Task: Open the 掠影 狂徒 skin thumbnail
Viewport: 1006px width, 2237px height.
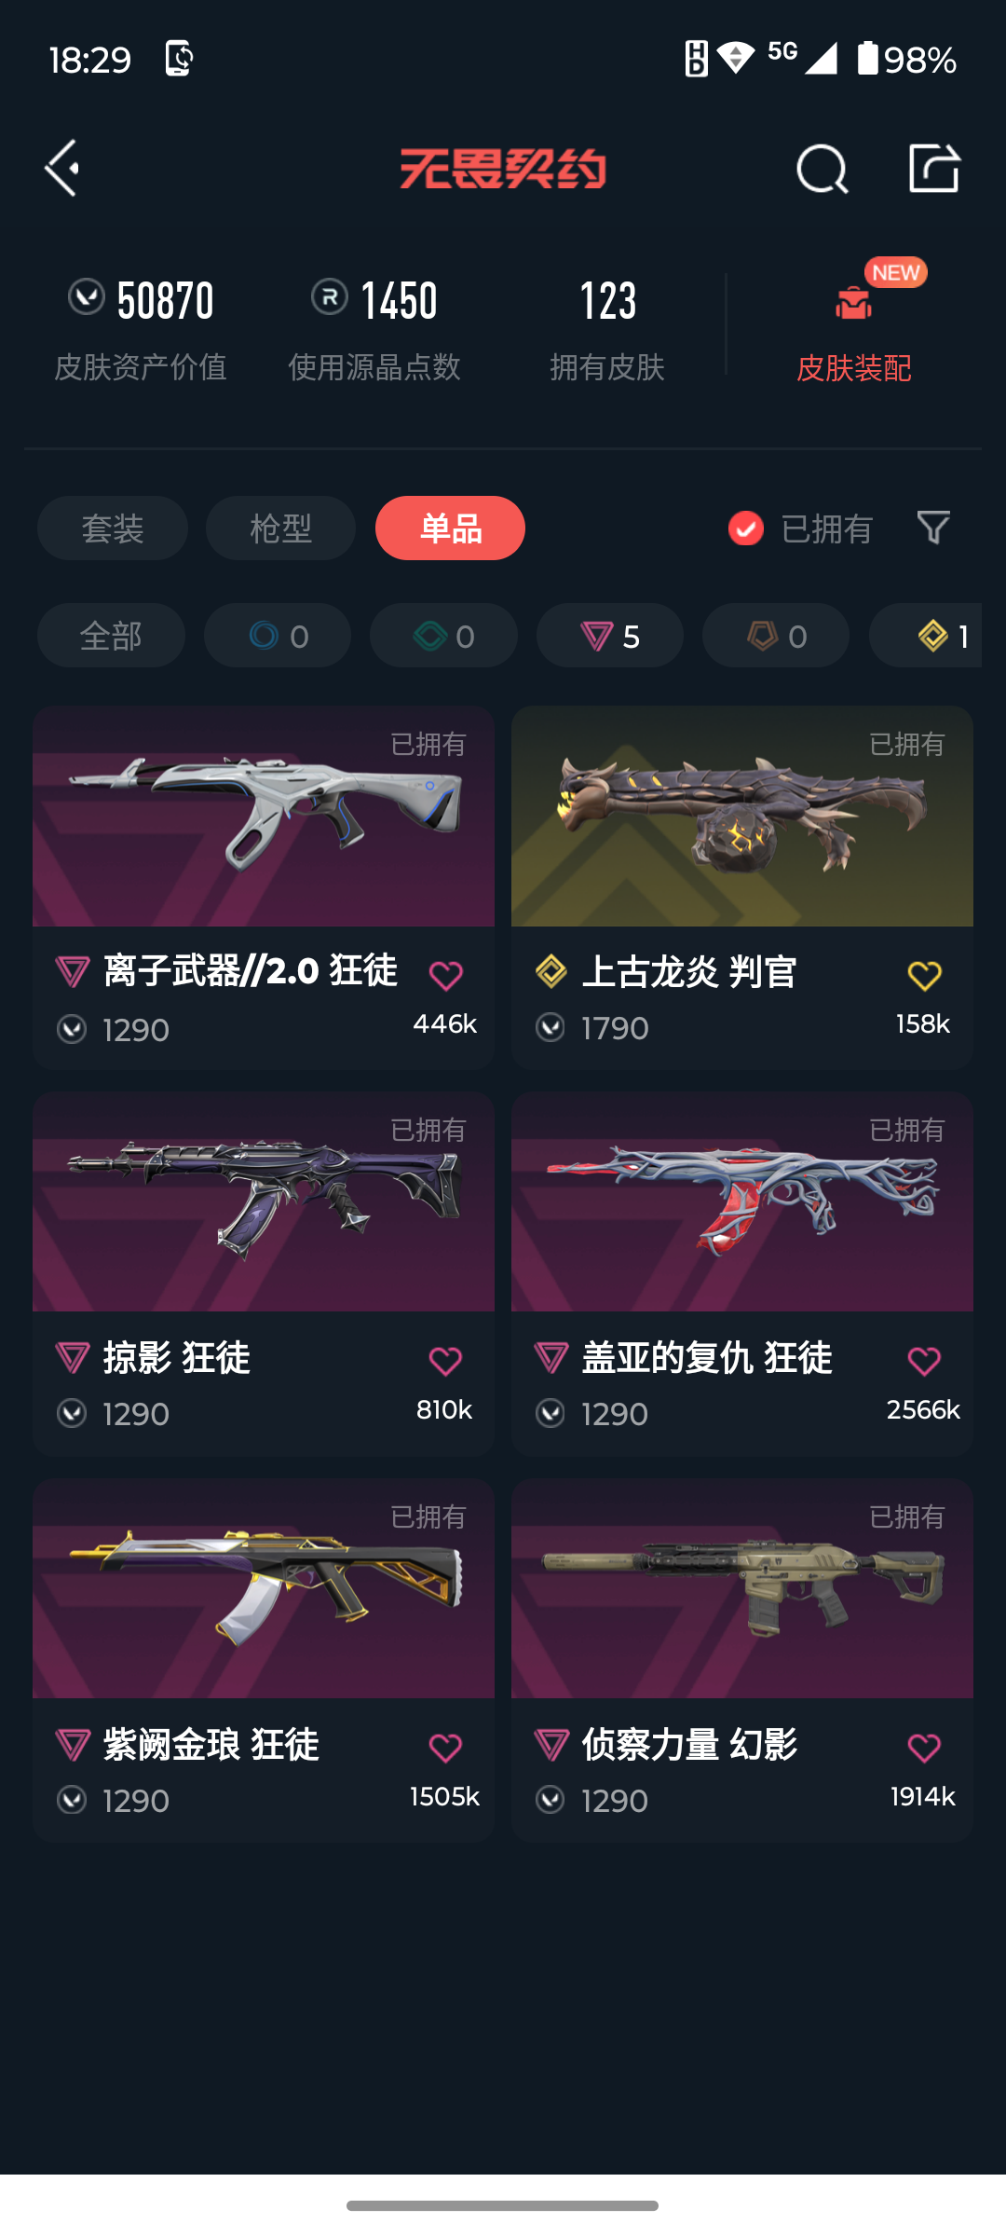Action: coord(264,1202)
